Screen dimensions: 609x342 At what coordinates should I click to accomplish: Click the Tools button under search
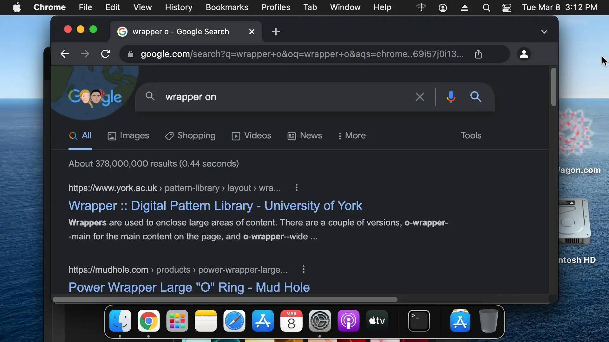click(x=471, y=136)
